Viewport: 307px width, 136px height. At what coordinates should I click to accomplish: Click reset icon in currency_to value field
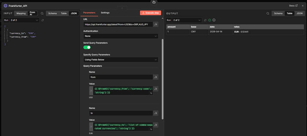pos(151,129)
